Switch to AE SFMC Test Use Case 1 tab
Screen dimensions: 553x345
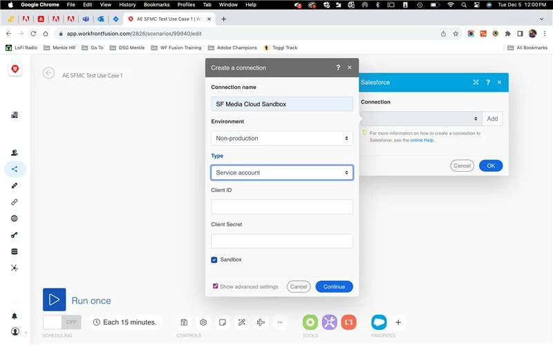pos(169,19)
